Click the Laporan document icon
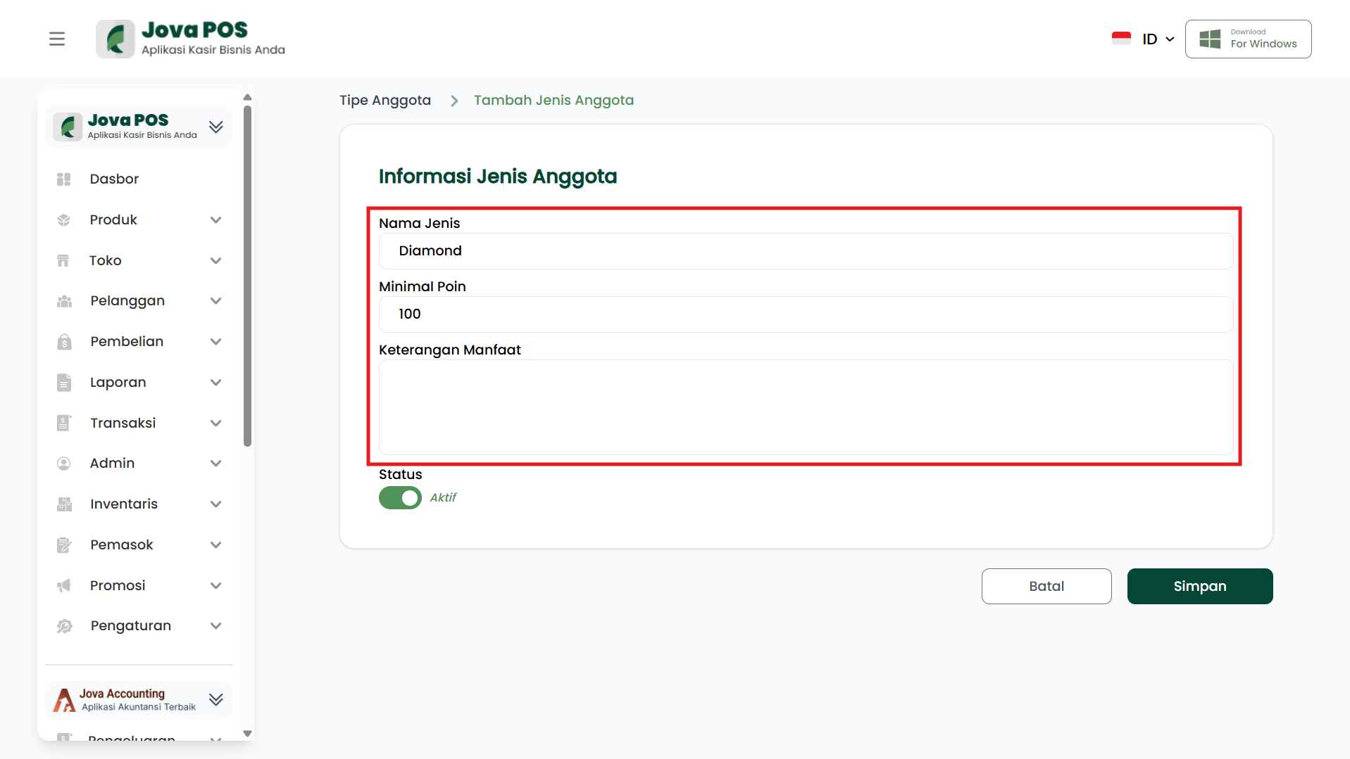This screenshot has width=1350, height=759. pos(64,383)
